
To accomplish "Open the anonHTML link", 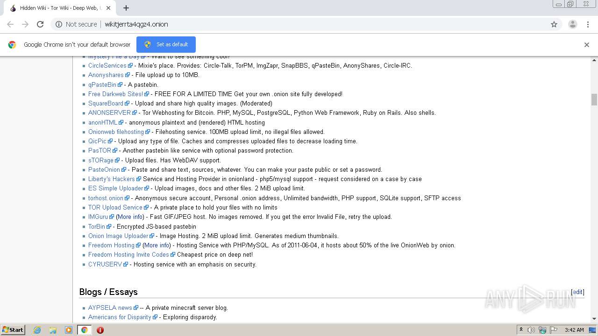I will point(103,123).
